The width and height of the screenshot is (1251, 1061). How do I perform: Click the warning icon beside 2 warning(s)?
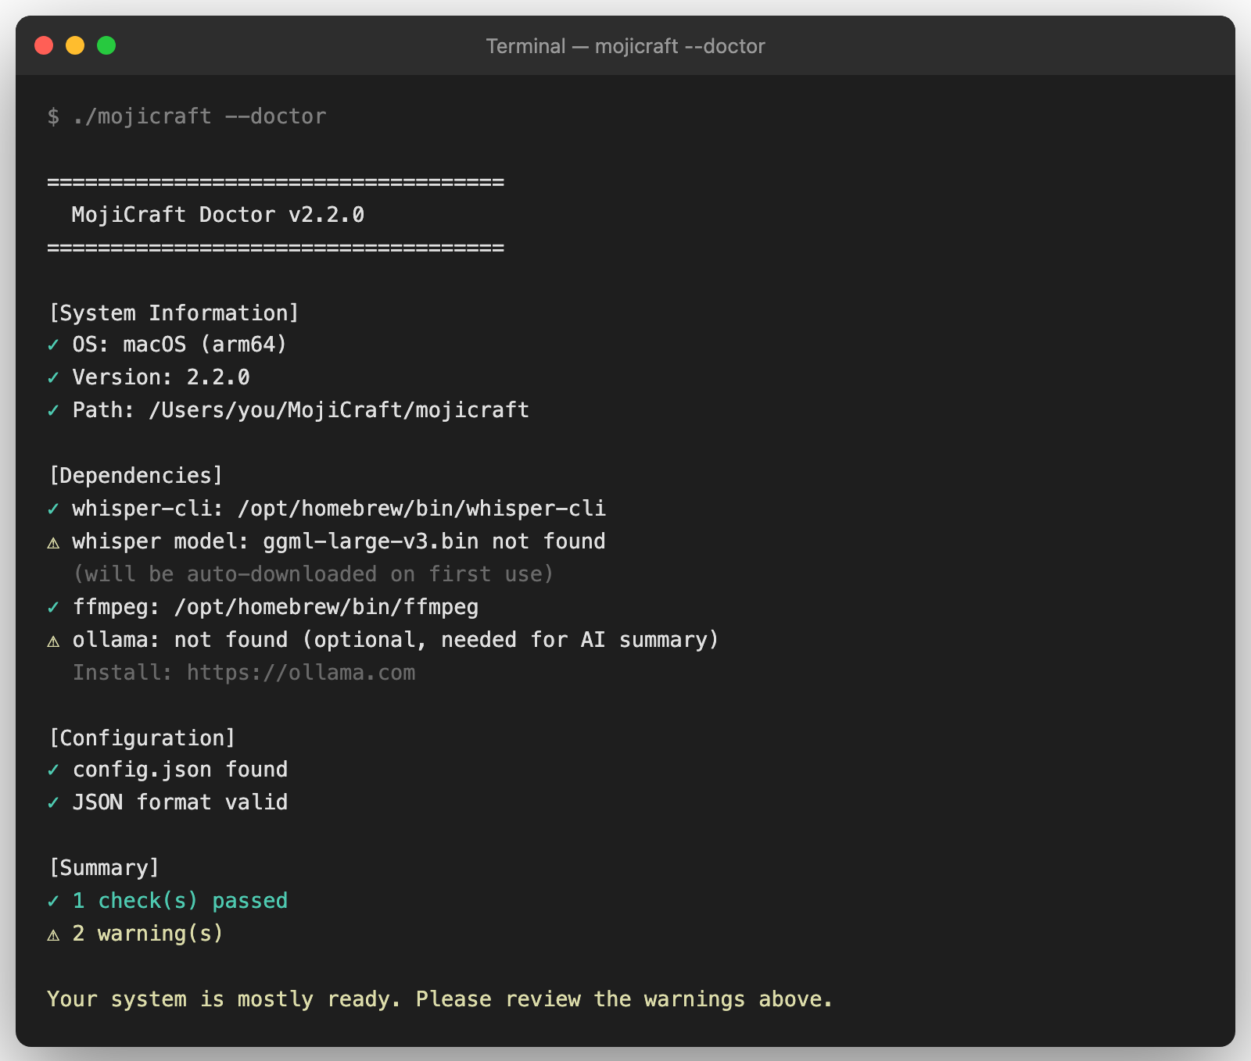pyautogui.click(x=53, y=934)
